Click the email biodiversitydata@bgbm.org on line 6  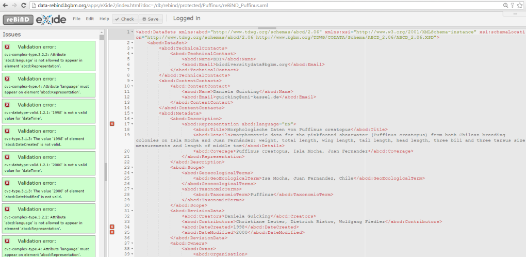pos(252,65)
